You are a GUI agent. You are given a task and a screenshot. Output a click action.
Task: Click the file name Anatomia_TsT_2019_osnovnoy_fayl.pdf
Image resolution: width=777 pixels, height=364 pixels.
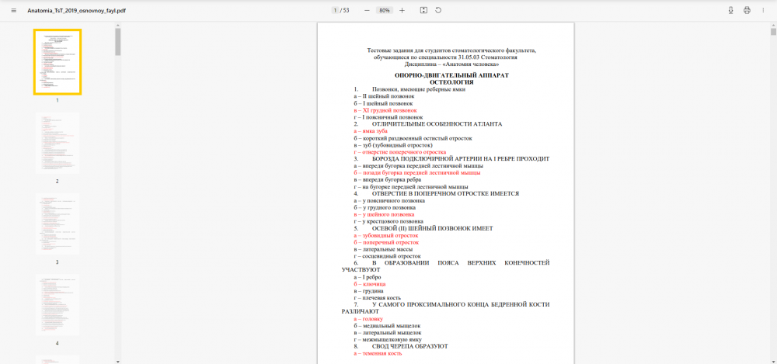point(76,10)
